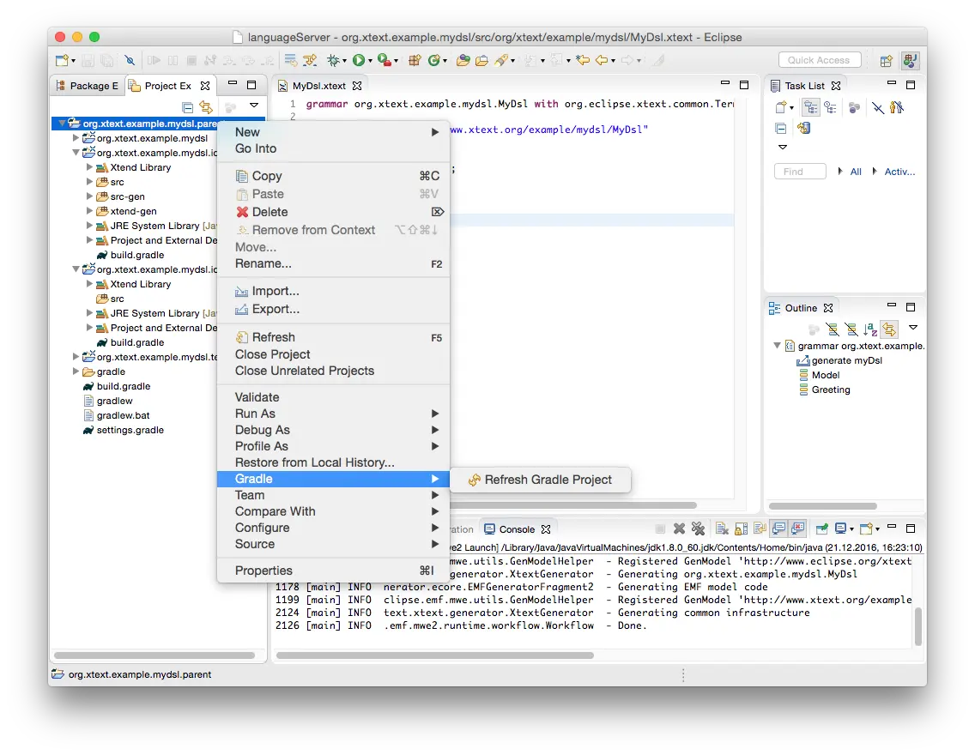975x755 pixels.
Task: Expand the gradle folder node
Action: click(x=76, y=371)
